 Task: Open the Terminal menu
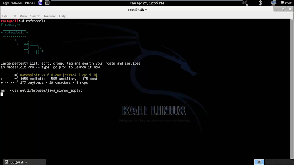click(x=50, y=16)
